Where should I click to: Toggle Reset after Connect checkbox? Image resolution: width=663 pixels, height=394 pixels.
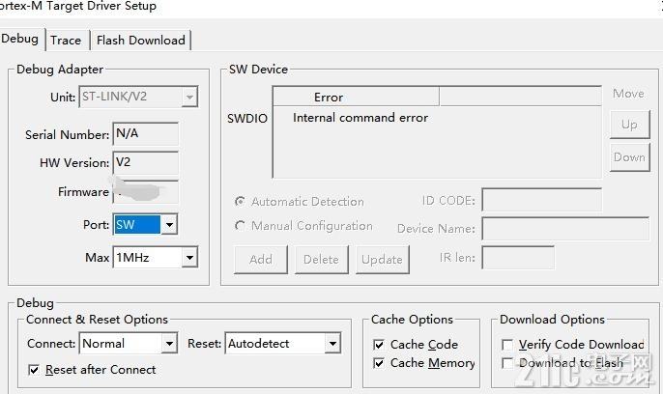tap(34, 370)
